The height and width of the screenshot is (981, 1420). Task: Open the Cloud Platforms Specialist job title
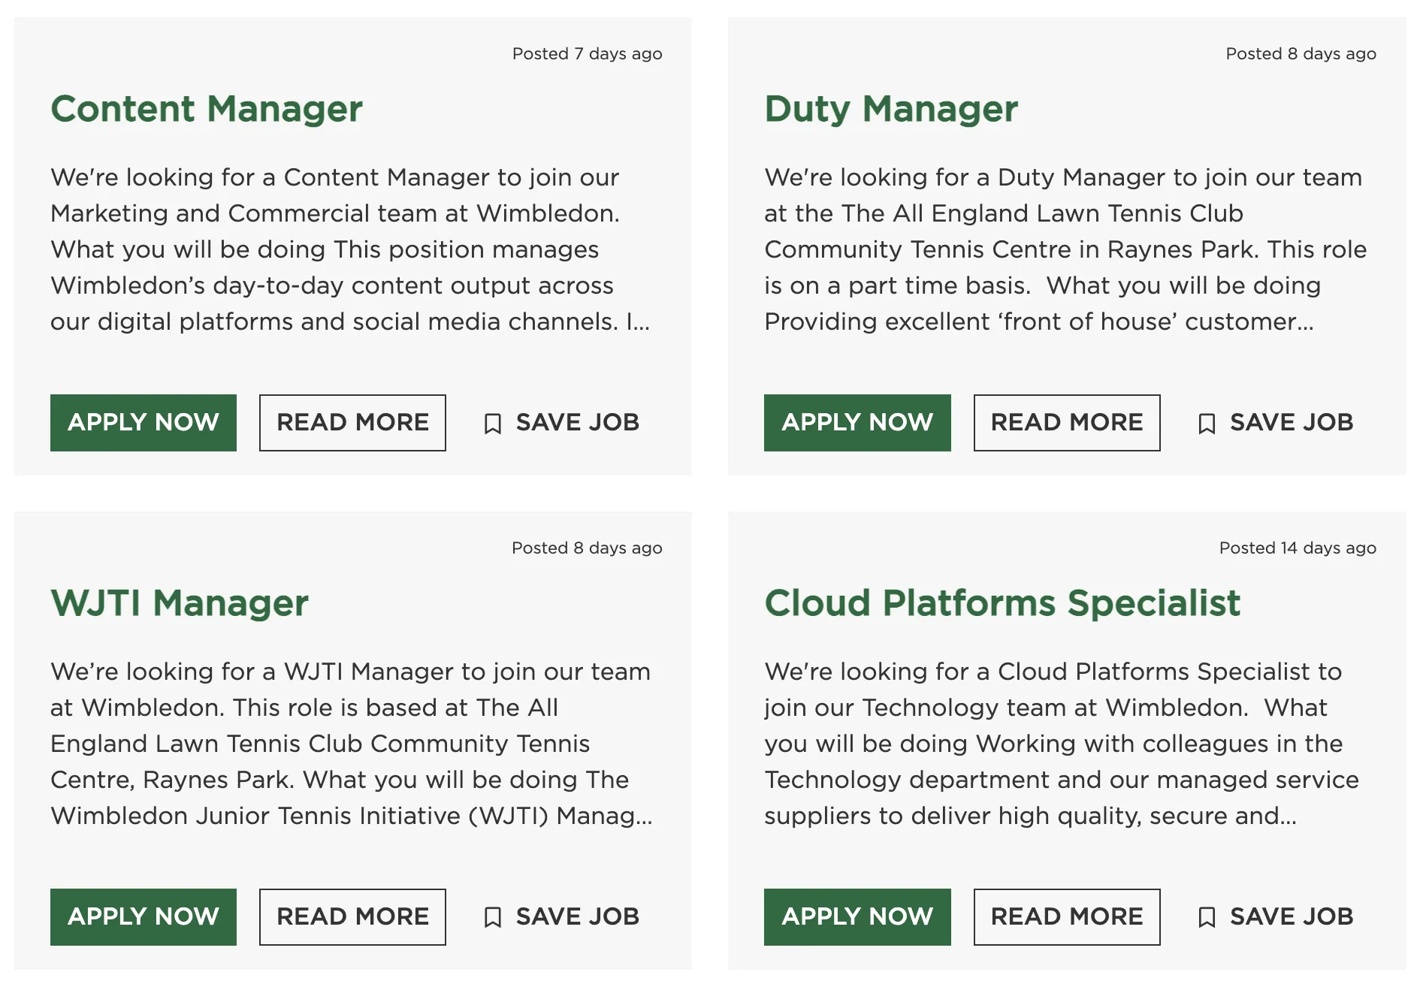(x=1002, y=603)
